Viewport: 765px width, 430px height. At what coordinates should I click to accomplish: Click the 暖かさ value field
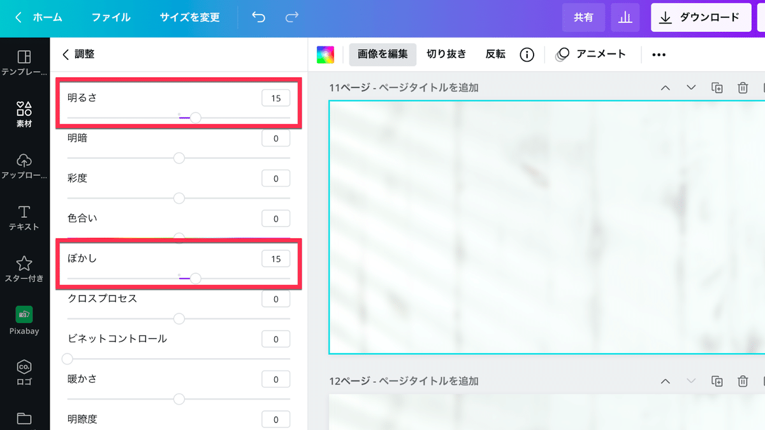click(276, 379)
